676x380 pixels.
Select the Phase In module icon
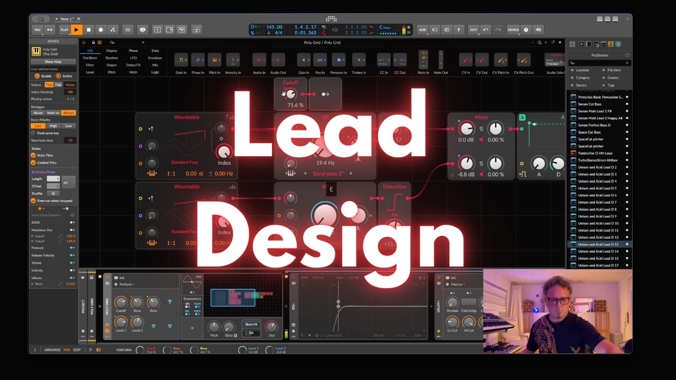click(x=198, y=60)
